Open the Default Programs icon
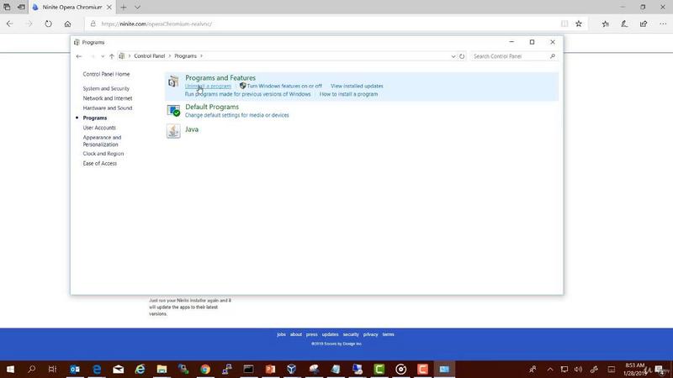The width and height of the screenshot is (673, 378). tap(173, 111)
